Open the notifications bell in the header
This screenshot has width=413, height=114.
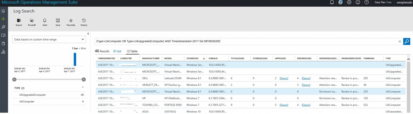coord(332,2)
